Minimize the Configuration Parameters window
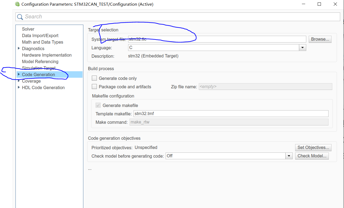Image resolution: width=344 pixels, height=208 pixels. (x=304, y=4)
